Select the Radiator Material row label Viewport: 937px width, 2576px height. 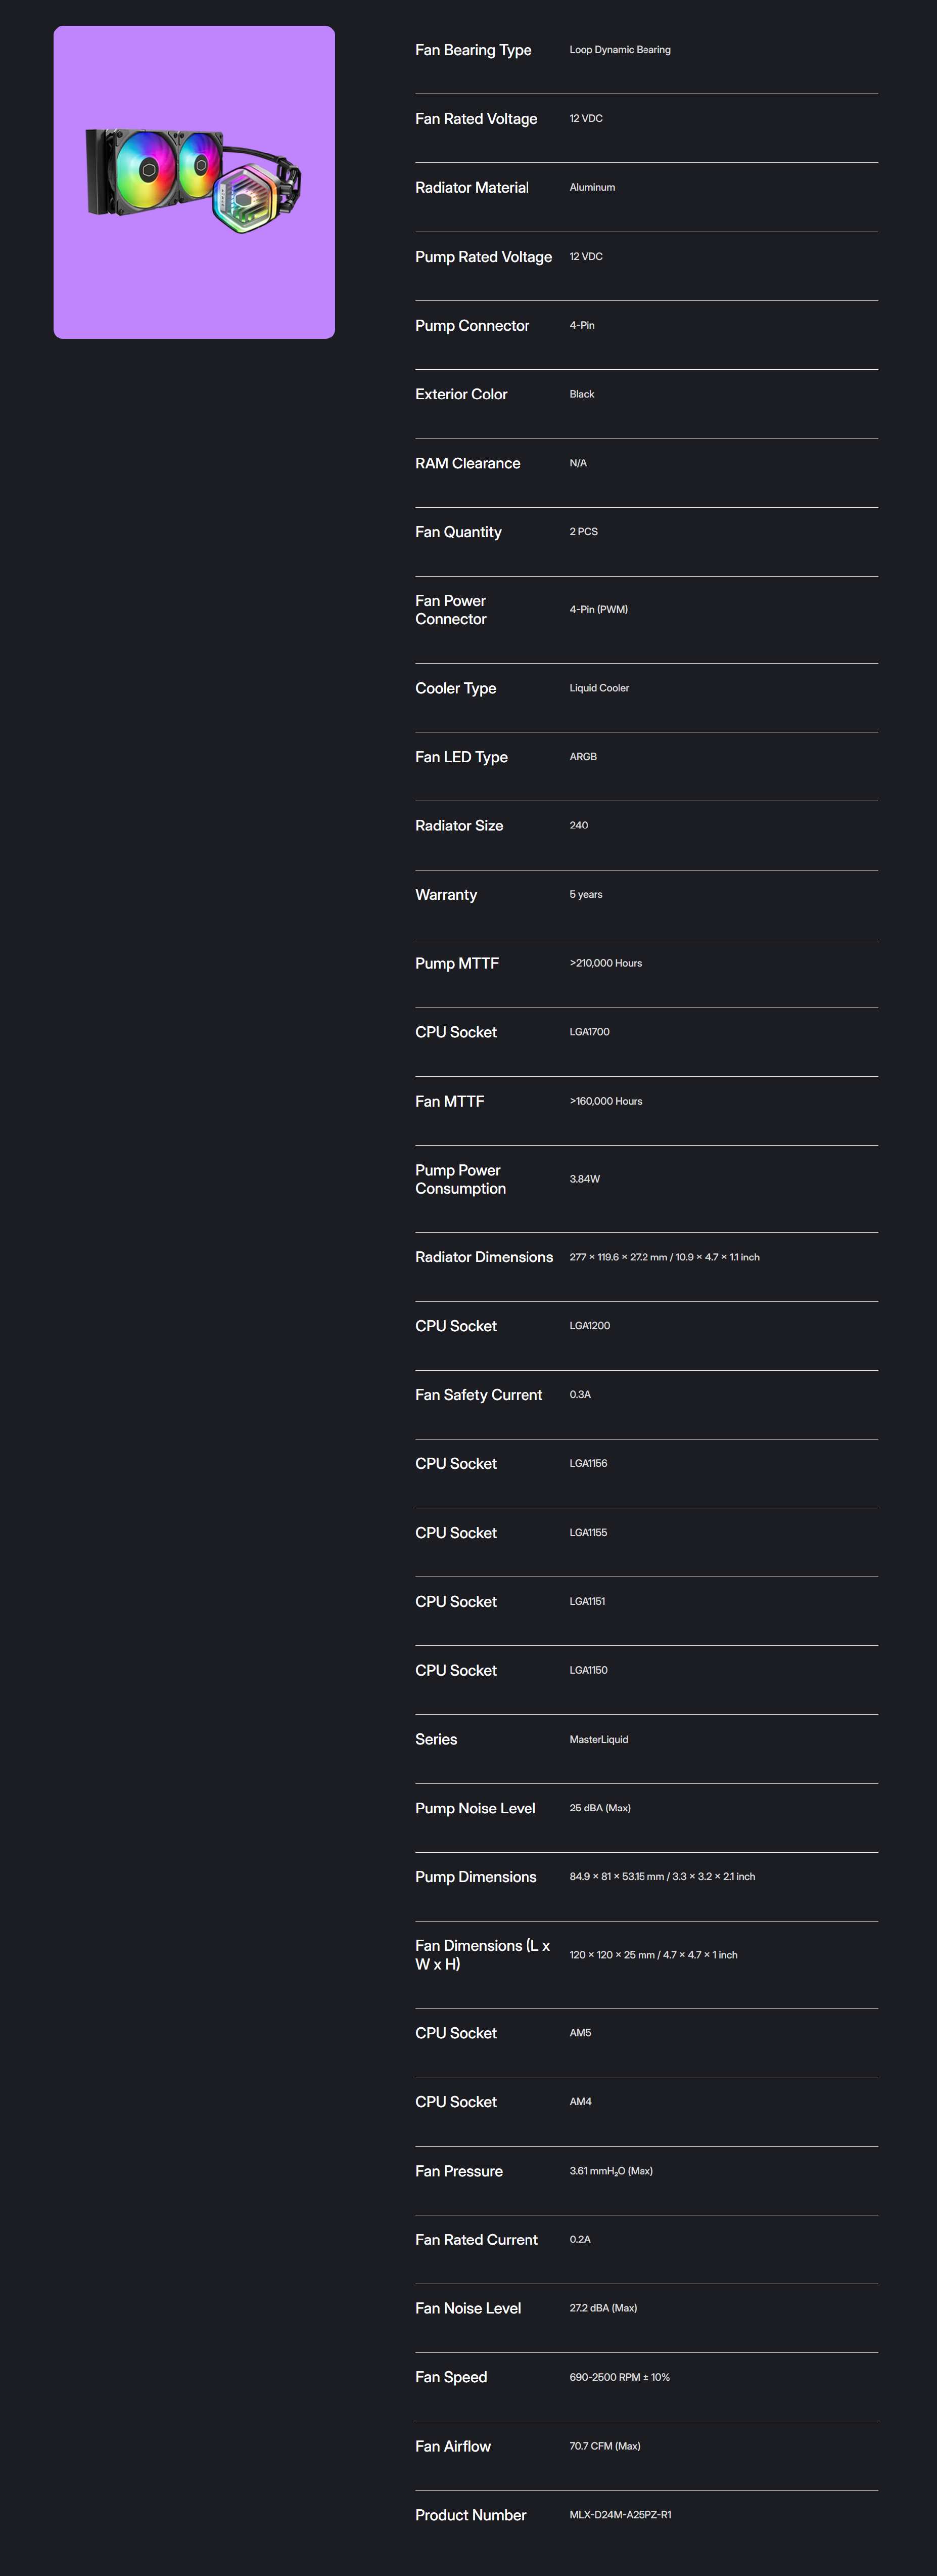(472, 188)
